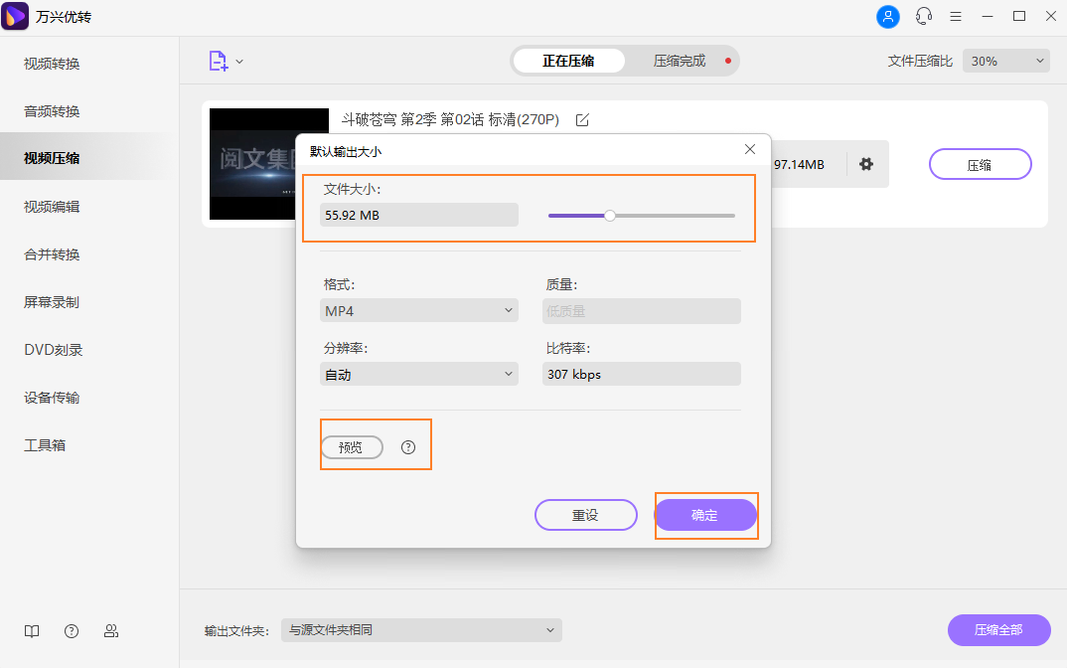Click the 压缩全部 button

998,630
